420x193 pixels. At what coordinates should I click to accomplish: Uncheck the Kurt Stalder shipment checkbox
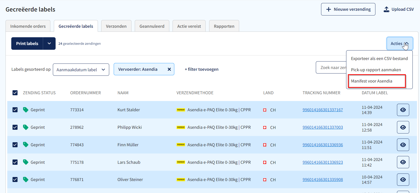click(15, 110)
